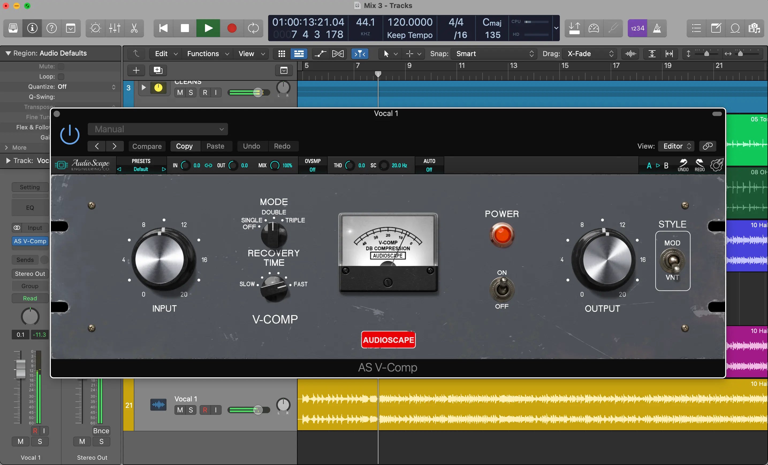Image resolution: width=768 pixels, height=465 pixels.
Task: Toggle the plugin power bypass icon
Action: pos(70,135)
